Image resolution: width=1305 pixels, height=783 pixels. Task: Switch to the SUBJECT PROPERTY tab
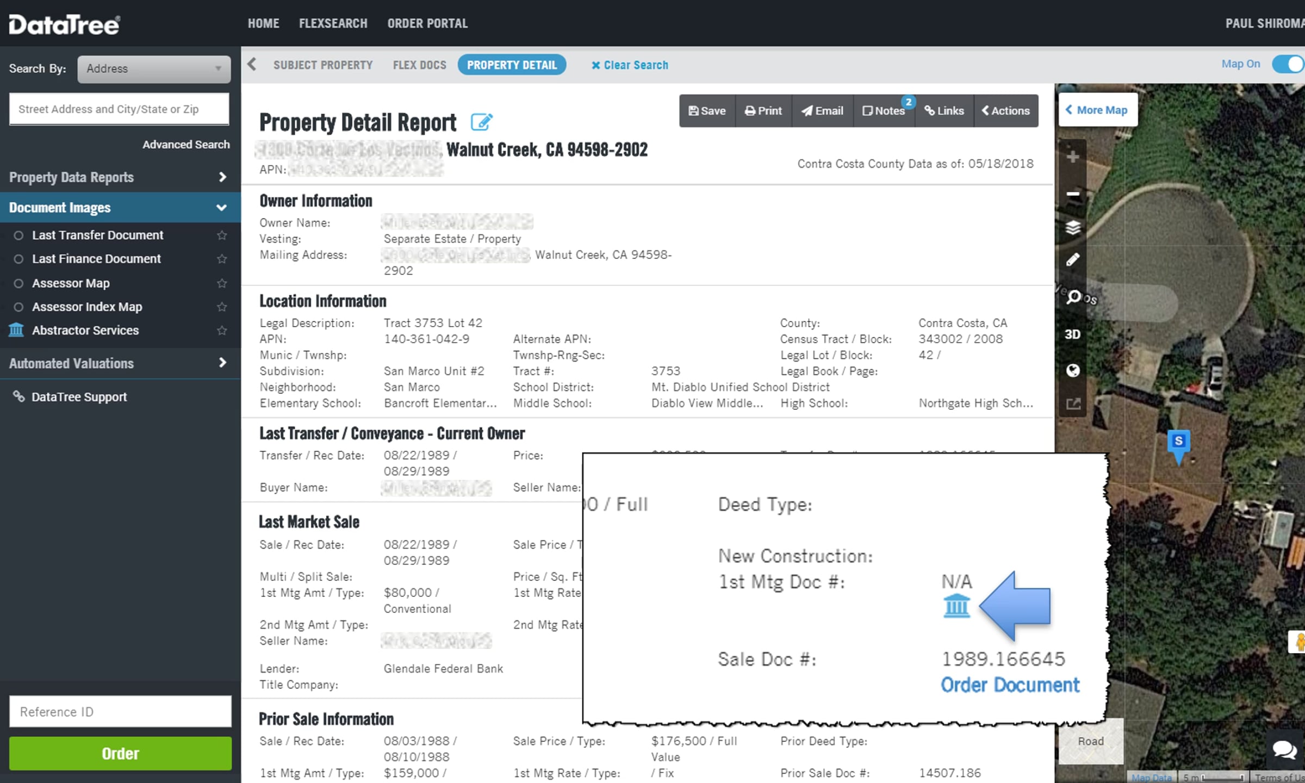tap(323, 65)
